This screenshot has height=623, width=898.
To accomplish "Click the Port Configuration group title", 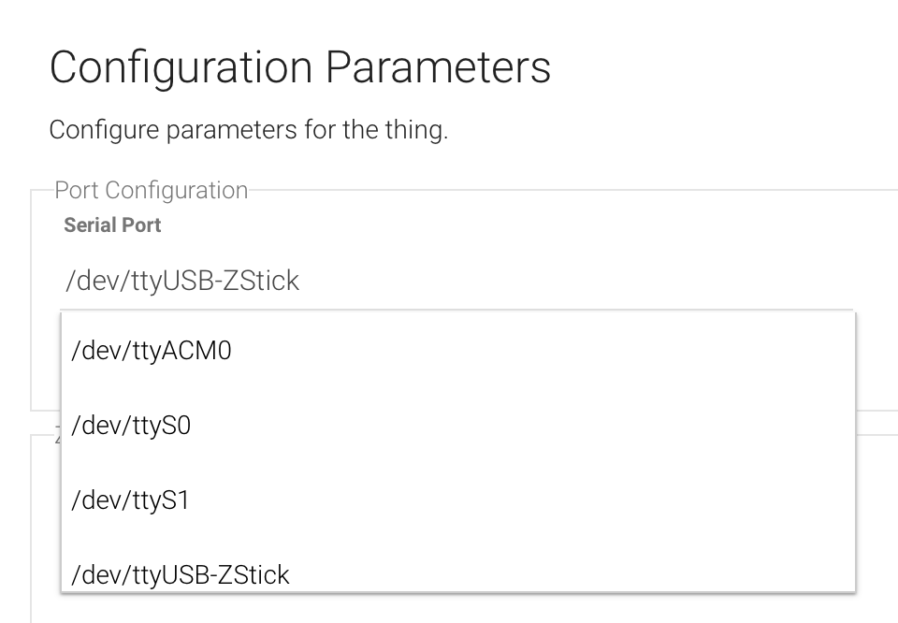I will coord(152,190).
